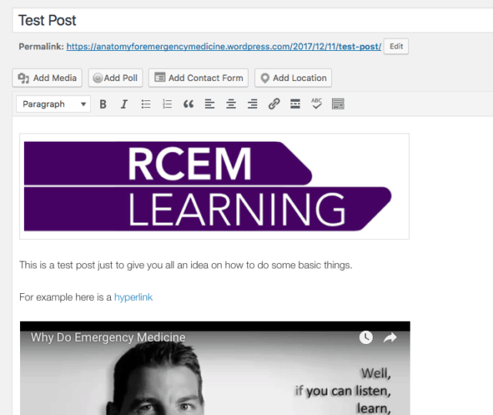493x415 pixels.
Task: Click the Test Post title field
Action: 253,21
